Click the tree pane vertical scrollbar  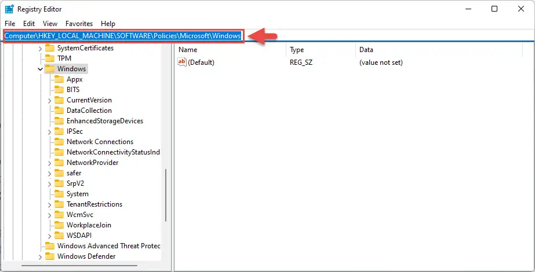[166, 195]
